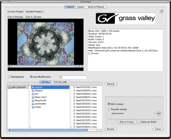
Task: Open the administrator destination dropdown
Action: click(x=159, y=113)
